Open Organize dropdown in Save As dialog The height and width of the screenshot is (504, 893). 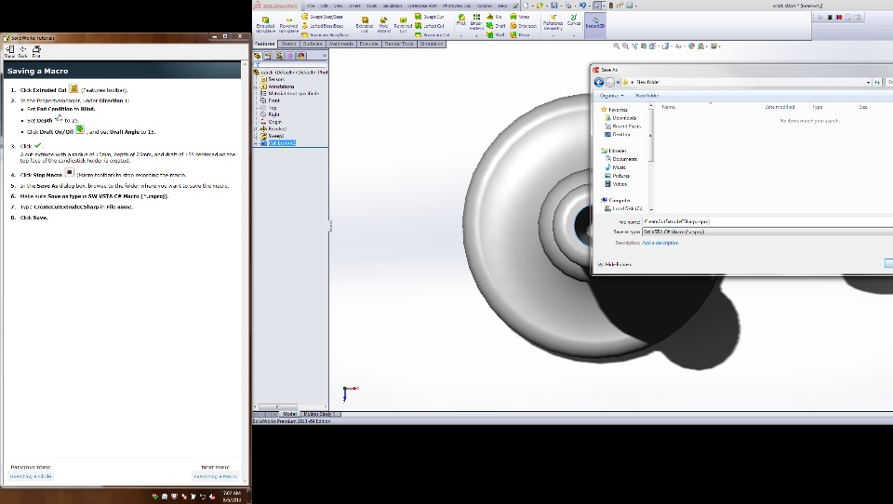click(x=611, y=96)
